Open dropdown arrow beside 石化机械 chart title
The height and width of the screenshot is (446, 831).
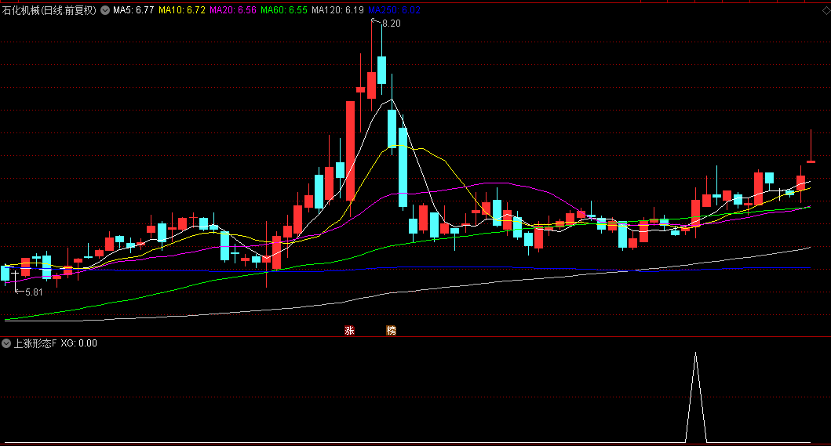[105, 10]
